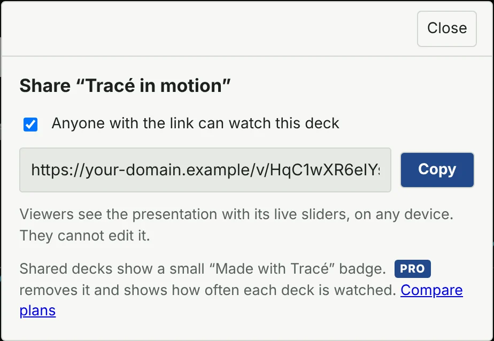Viewport: 494px width, 341px height.
Task: Dismiss the share dialog via Close
Action: [x=447, y=29]
